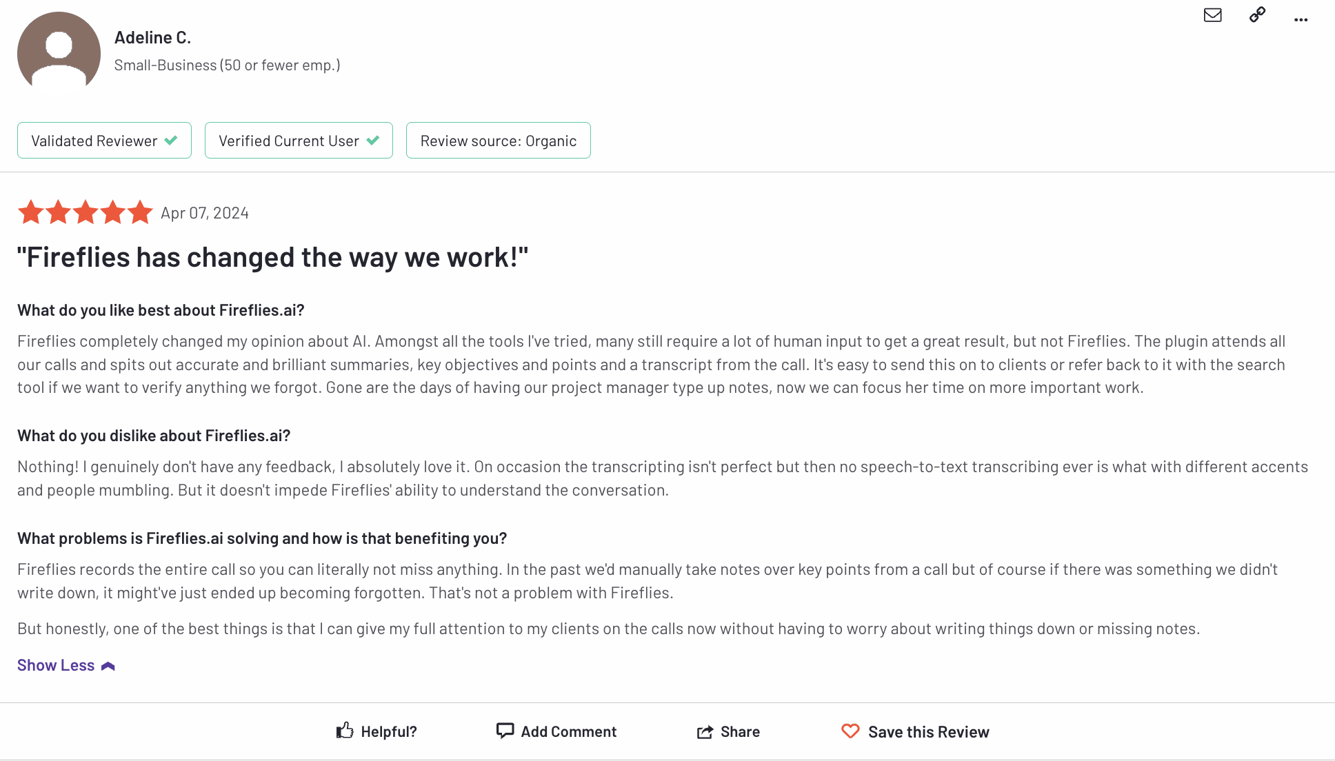Click the five-star rating display
The image size is (1335, 761).
tap(86, 212)
